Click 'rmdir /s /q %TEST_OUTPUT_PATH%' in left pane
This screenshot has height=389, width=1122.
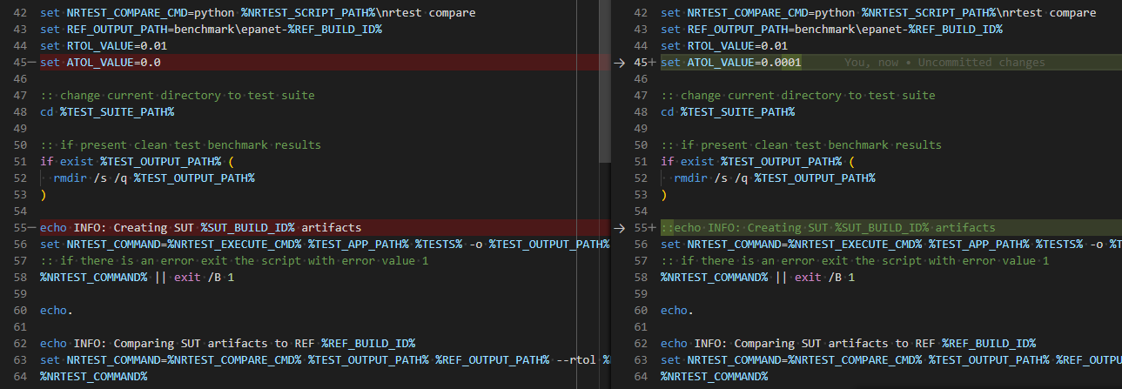pyautogui.click(x=154, y=178)
